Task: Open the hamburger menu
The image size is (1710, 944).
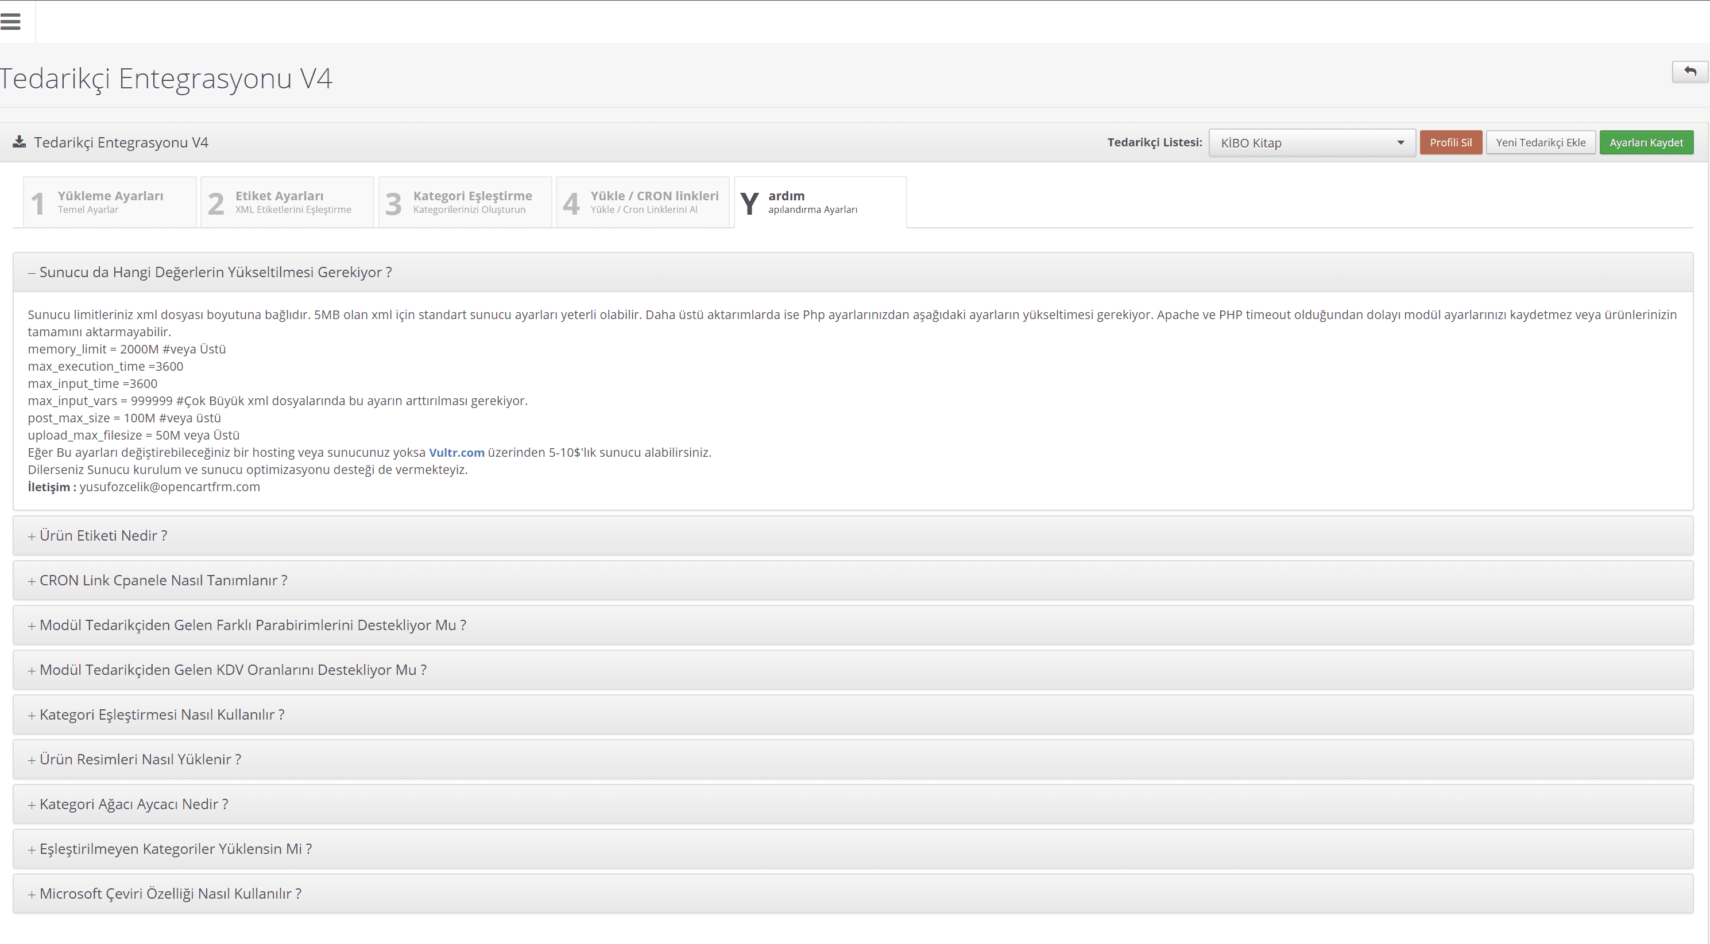Action: tap(10, 22)
